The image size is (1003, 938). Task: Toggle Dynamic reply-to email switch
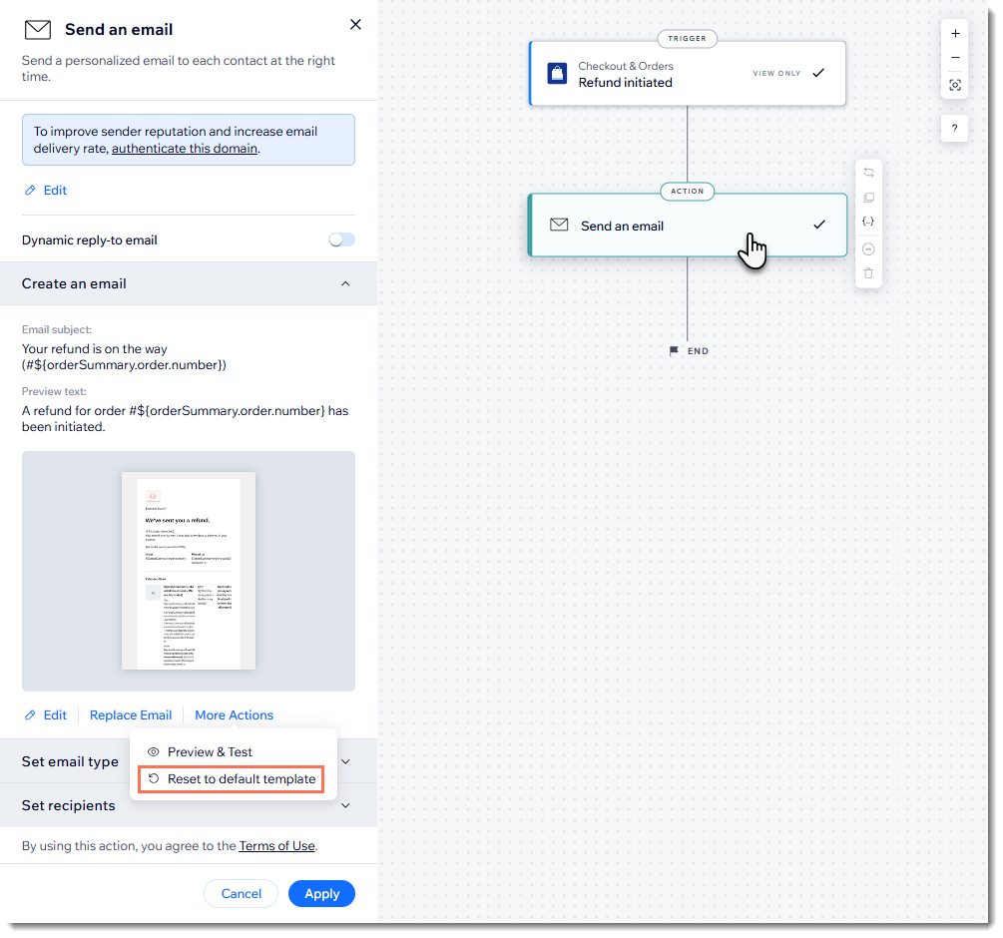(x=342, y=240)
